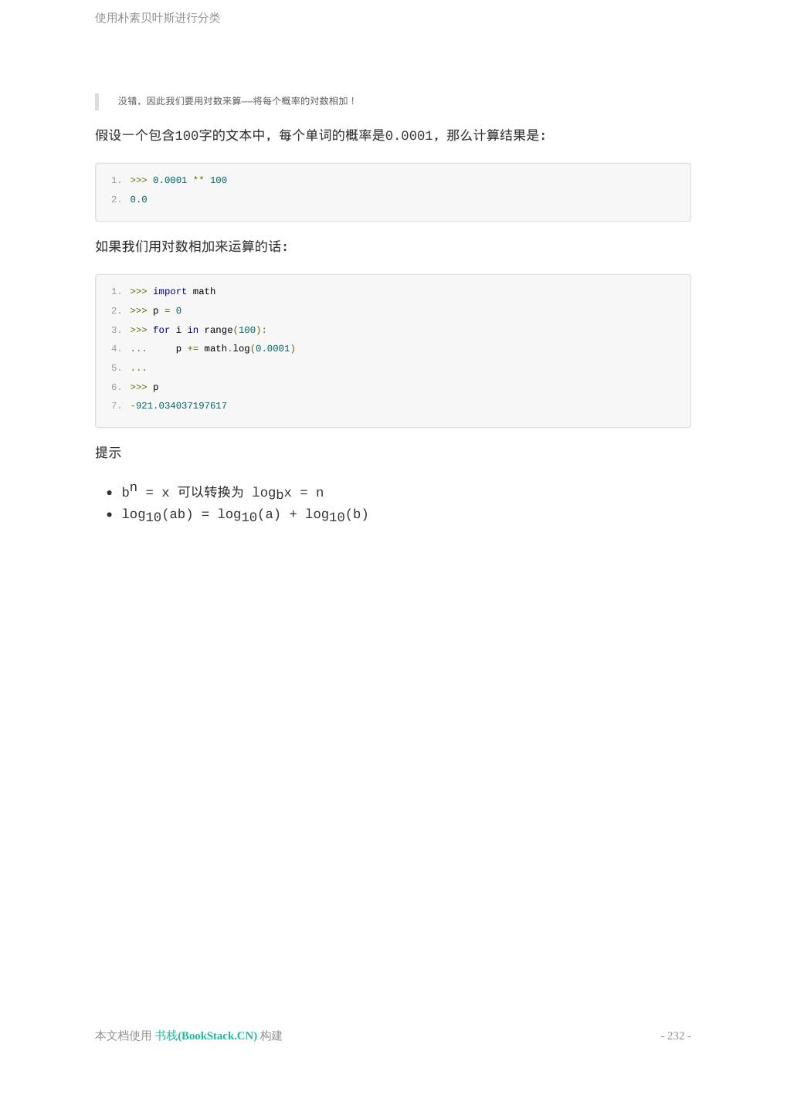Click the code line 0.0001 ** 100
Viewport: 787px width, 1112px height.
tap(189, 181)
